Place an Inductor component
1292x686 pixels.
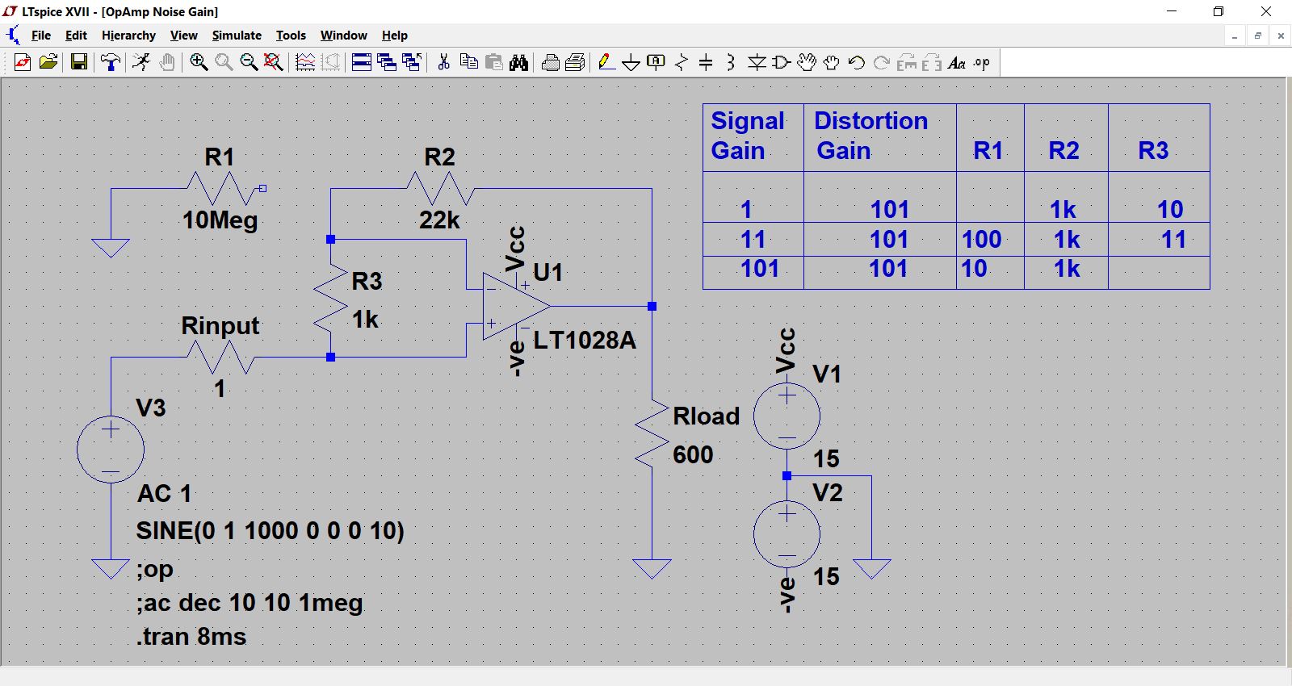pyautogui.click(x=731, y=62)
